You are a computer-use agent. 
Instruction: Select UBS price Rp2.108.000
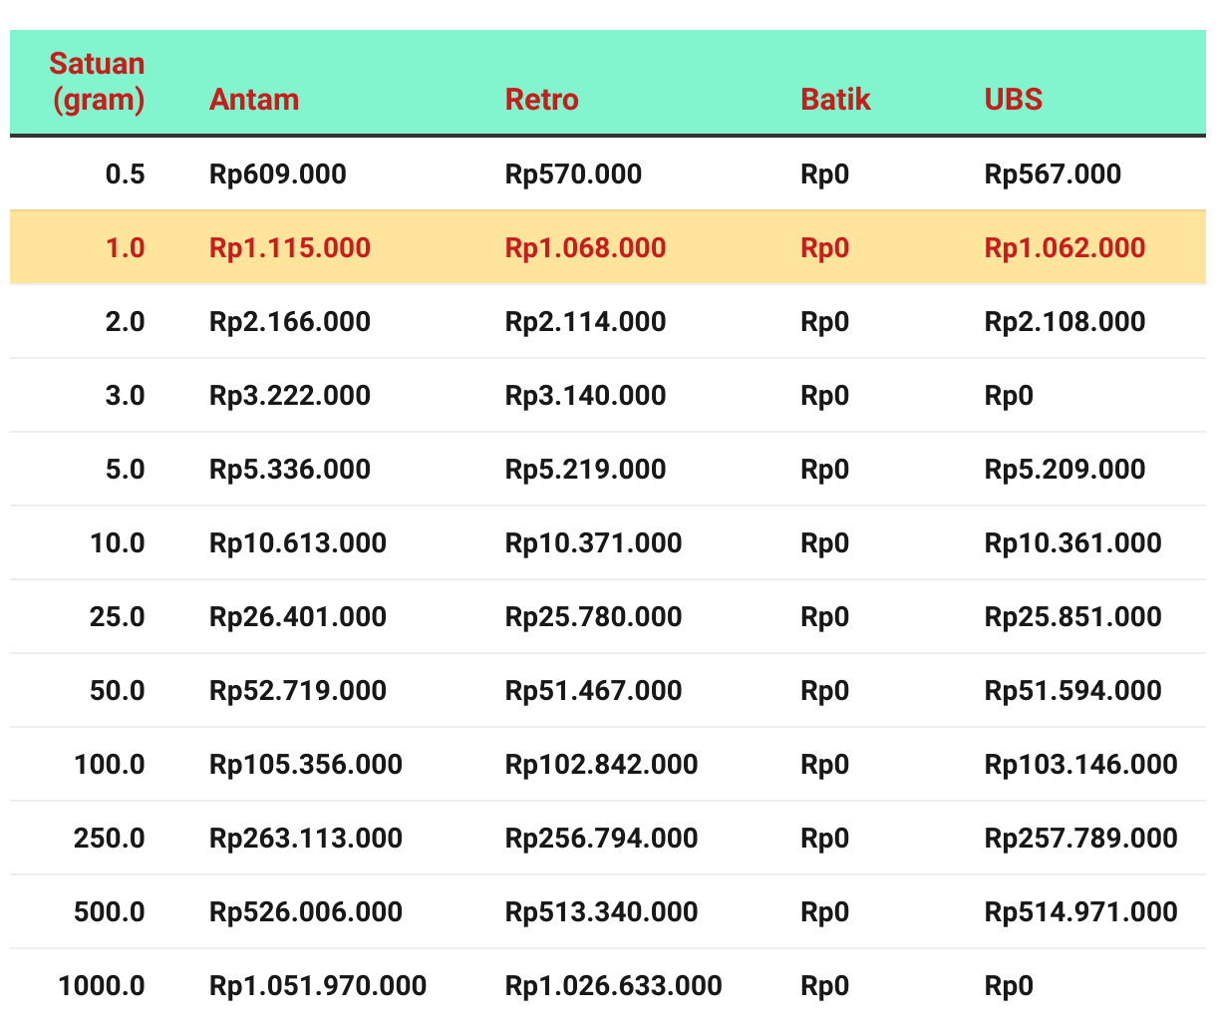(x=1064, y=322)
